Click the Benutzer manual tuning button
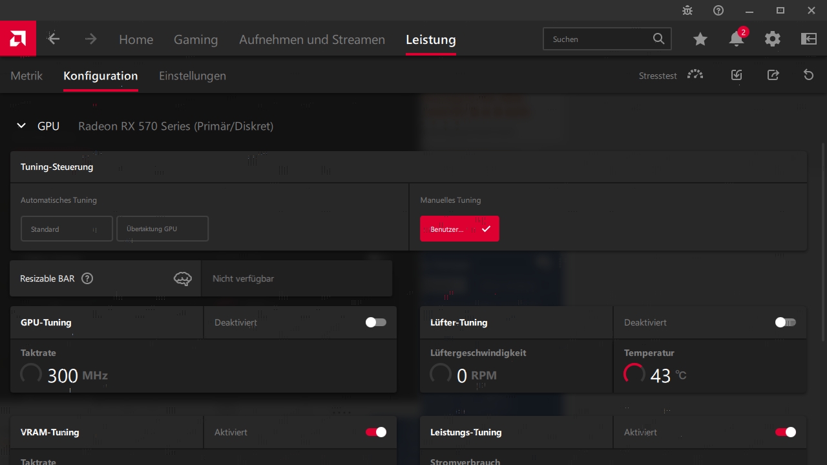Image resolution: width=827 pixels, height=465 pixels. tap(459, 229)
